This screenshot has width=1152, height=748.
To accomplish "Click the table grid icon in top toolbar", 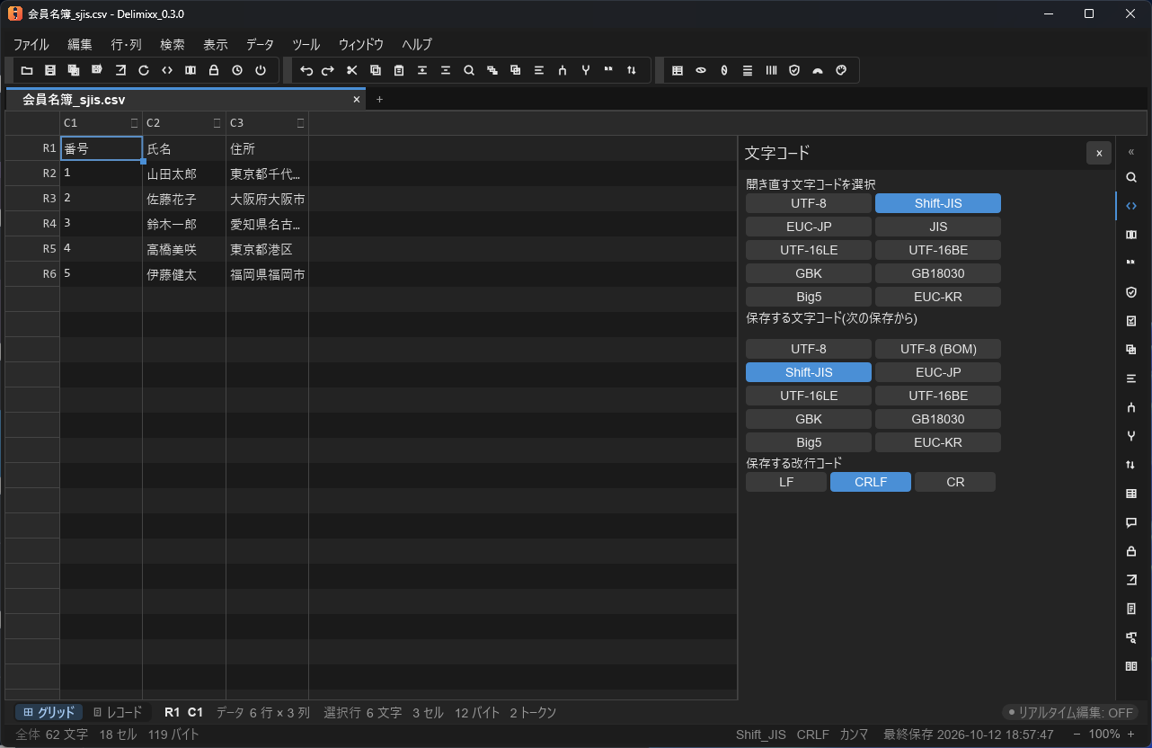I will pyautogui.click(x=678, y=70).
